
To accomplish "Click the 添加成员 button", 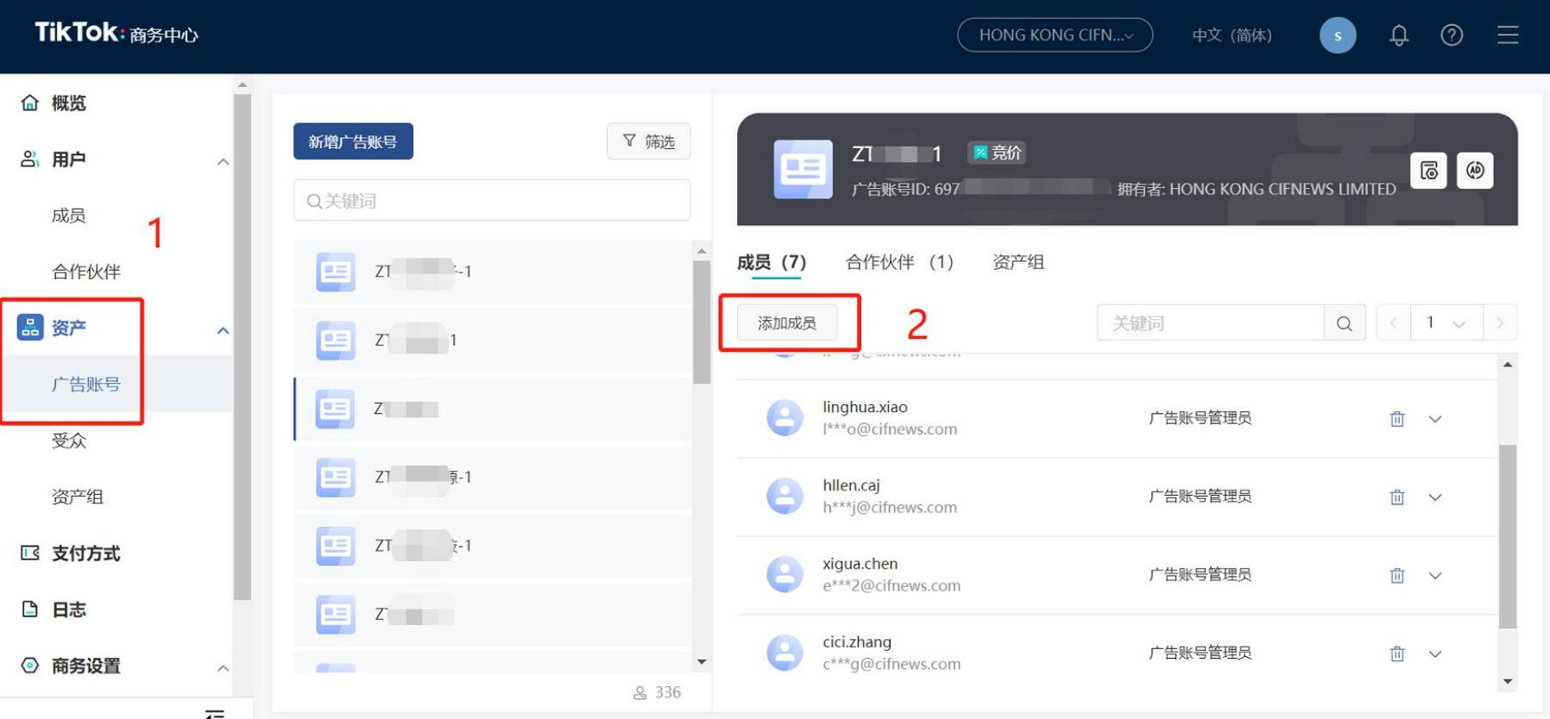I will click(x=787, y=323).
